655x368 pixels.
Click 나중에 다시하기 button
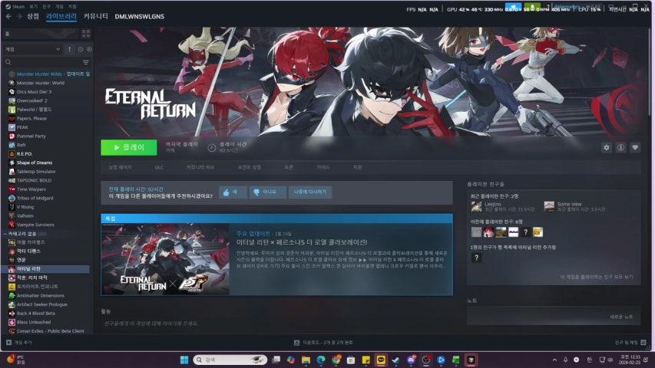[310, 192]
